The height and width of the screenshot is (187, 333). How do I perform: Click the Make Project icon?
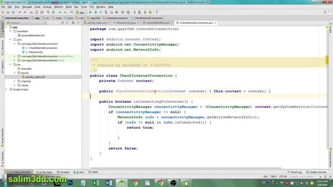click(x=72, y=12)
